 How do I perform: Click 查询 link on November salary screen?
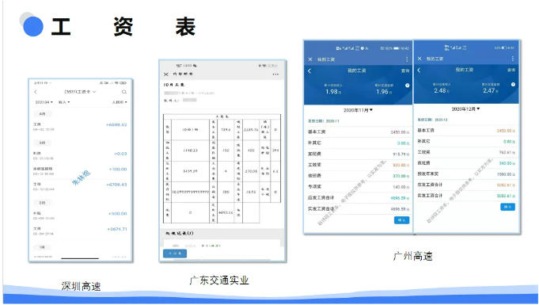point(405,71)
